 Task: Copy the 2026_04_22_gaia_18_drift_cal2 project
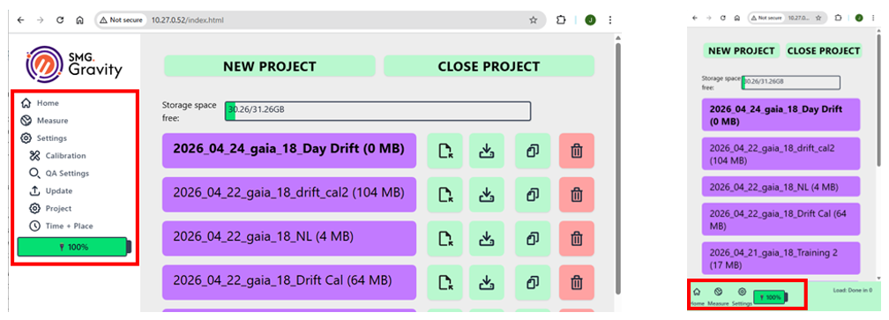click(x=533, y=195)
